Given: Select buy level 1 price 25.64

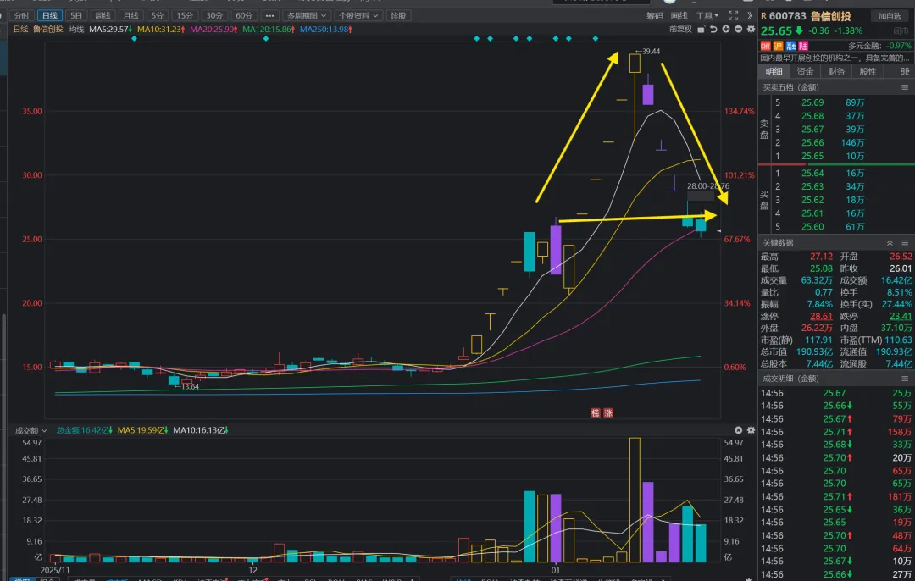Looking at the screenshot, I should (x=812, y=174).
